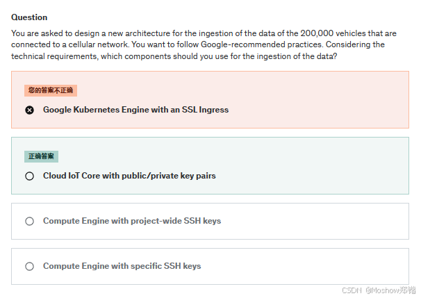Image resolution: width=421 pixels, height=298 pixels.
Task: Choose Compute Engine specific SSH keys radio
Action: click(30, 266)
